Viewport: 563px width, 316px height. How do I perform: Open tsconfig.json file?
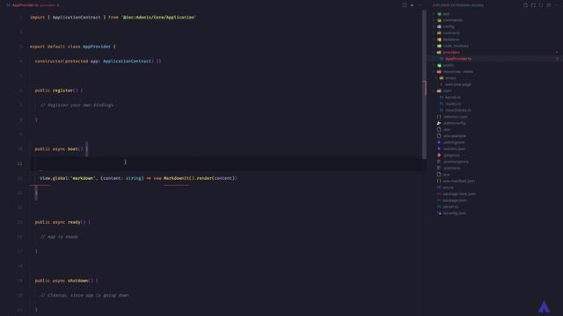point(454,214)
